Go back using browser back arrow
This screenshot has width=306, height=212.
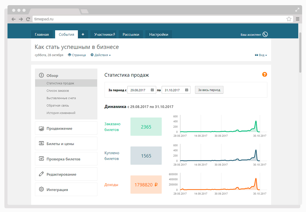point(14,19)
